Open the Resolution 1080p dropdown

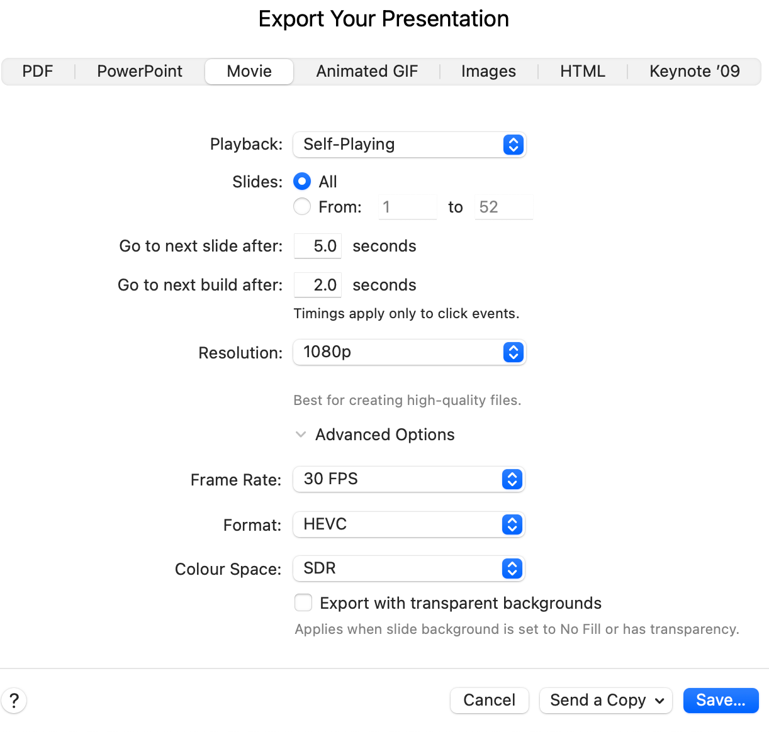[409, 352]
